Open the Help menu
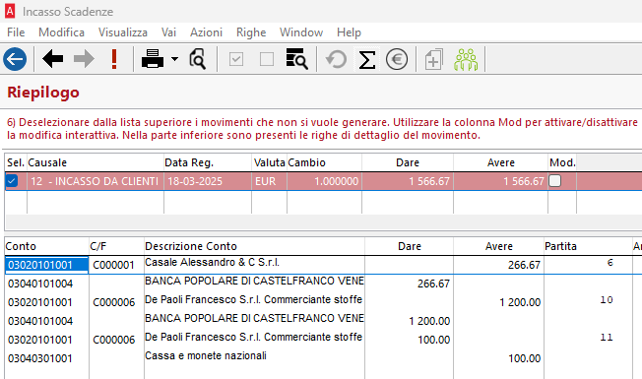 [349, 32]
